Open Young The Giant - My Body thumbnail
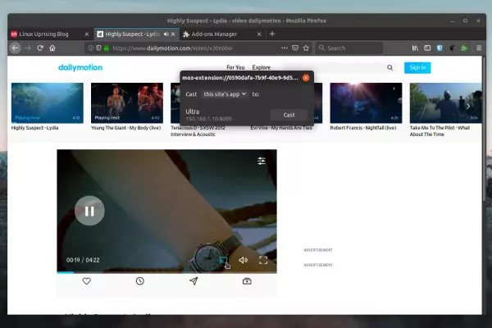The width and height of the screenshot is (492, 328). (x=127, y=103)
